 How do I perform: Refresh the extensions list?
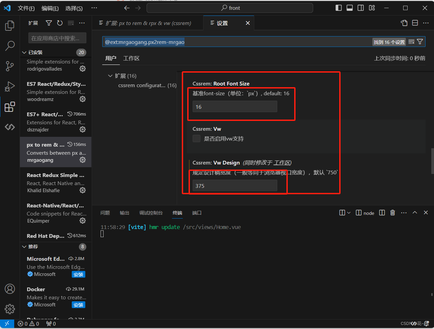(60, 23)
